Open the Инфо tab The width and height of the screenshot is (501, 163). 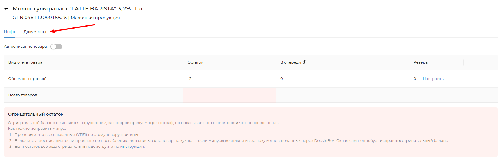point(10,32)
